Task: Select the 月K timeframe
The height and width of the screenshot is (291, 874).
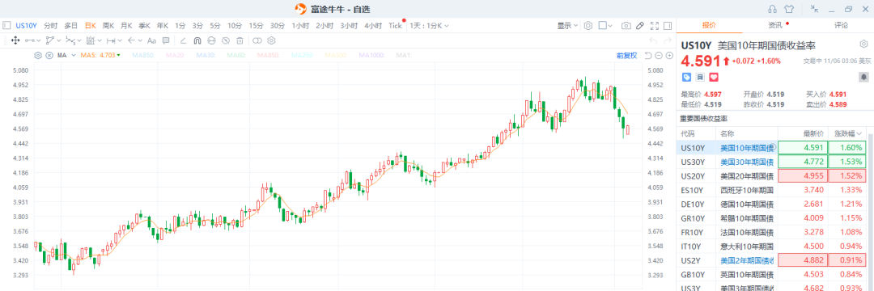Action: pos(126,26)
